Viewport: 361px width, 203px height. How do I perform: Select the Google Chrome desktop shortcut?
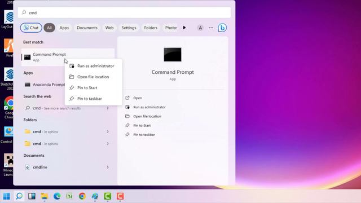coord(8,108)
